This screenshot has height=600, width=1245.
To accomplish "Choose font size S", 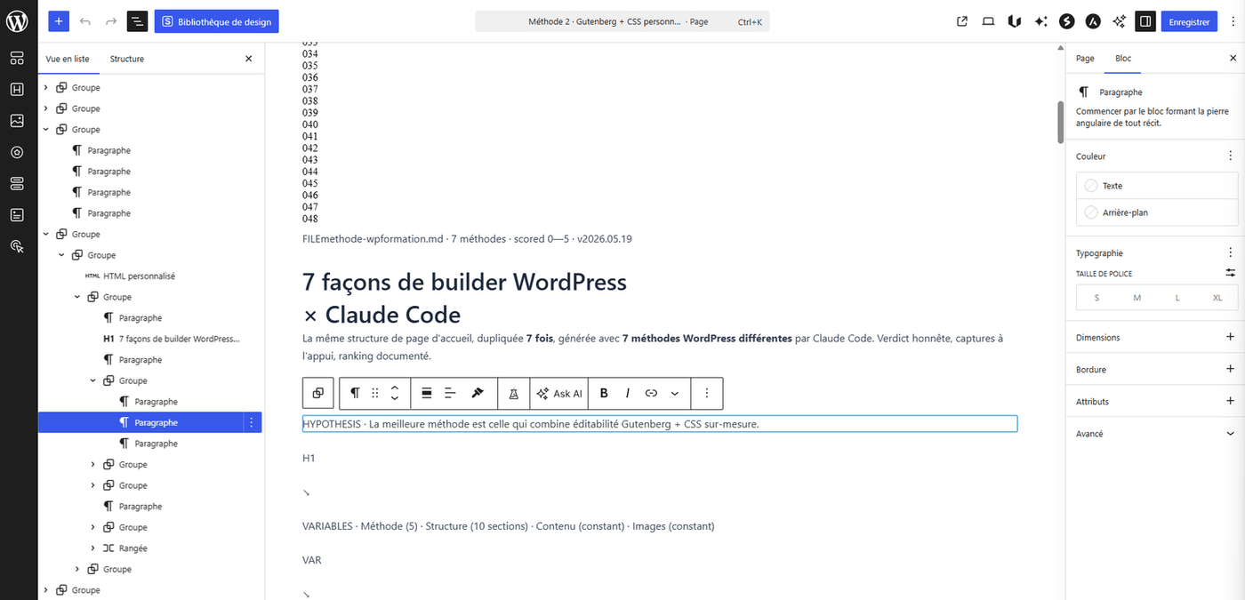I will point(1096,298).
